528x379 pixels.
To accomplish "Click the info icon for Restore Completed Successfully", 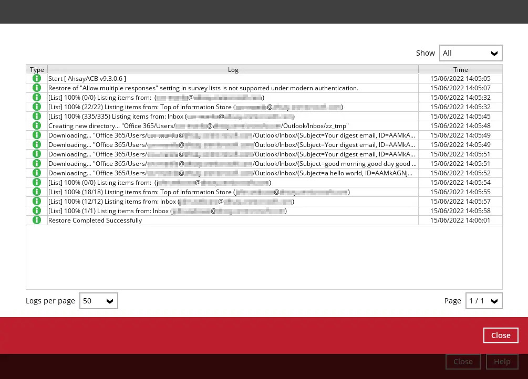I will point(37,220).
